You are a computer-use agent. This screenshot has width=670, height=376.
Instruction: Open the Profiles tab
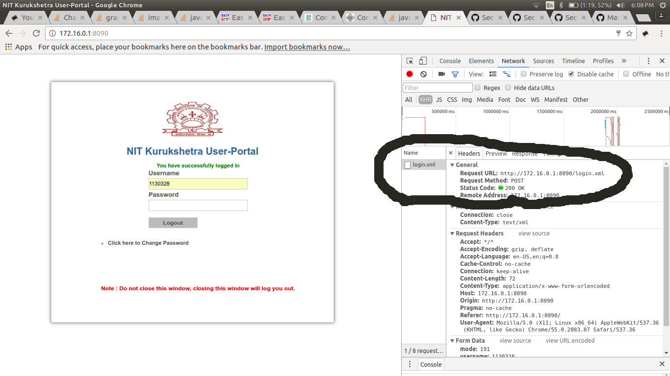tap(603, 61)
